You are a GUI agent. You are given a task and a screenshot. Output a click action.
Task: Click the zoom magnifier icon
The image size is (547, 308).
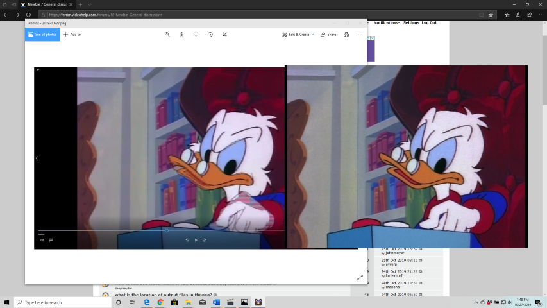point(167,34)
